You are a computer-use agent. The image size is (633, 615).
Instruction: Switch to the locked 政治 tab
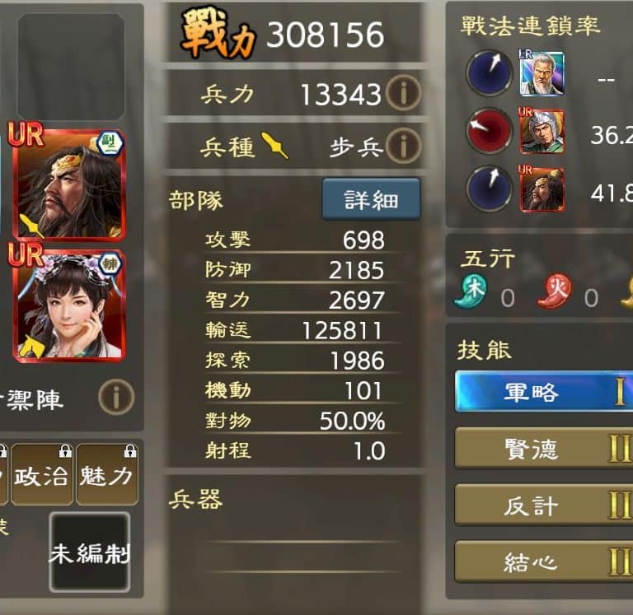[42, 475]
